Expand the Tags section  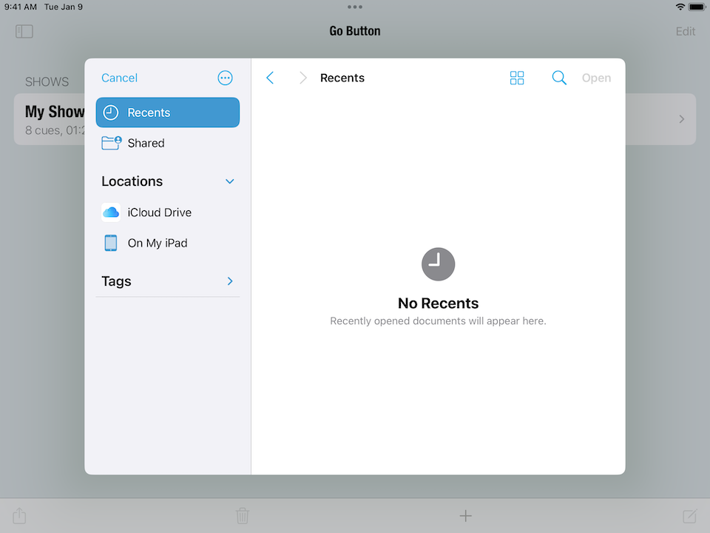(x=230, y=281)
